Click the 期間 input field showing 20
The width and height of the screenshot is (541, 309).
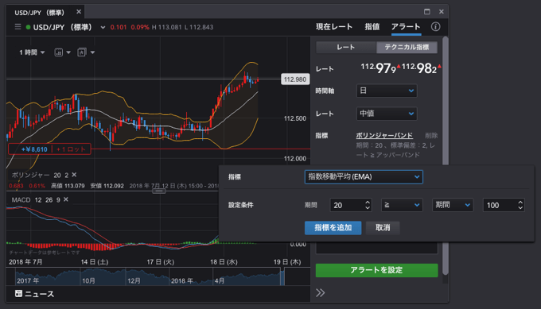click(351, 205)
